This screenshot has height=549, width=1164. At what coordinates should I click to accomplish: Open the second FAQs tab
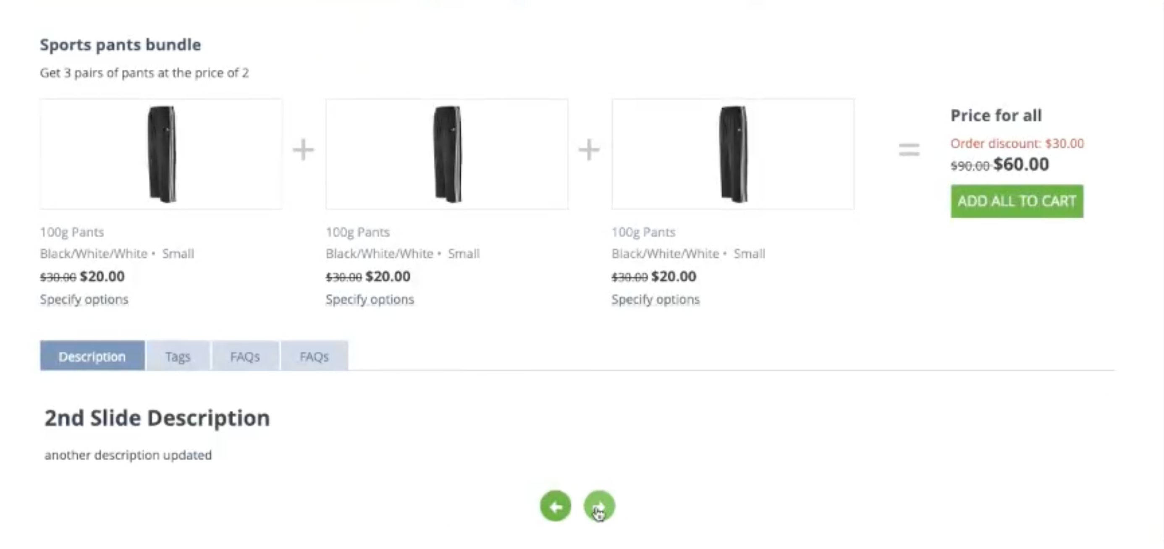pos(314,356)
